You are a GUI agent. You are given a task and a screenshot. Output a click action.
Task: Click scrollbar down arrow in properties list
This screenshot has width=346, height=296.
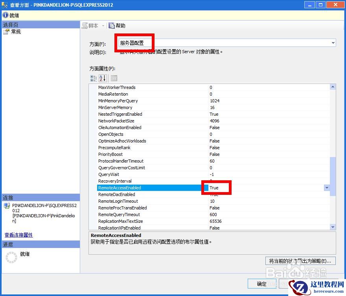(333, 227)
